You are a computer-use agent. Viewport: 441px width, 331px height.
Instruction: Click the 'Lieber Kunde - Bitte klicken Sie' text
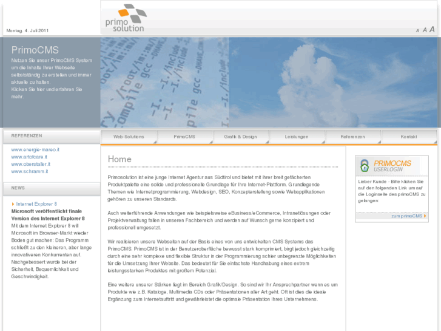[x=391, y=182]
